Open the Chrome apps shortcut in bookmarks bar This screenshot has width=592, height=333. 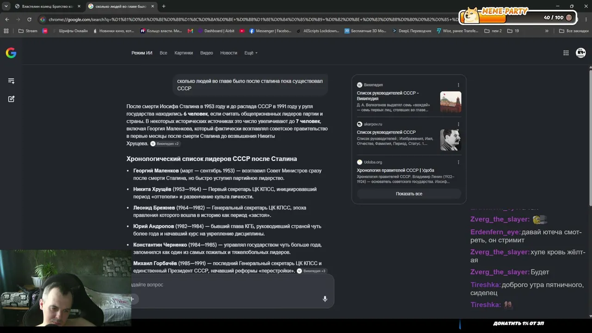(x=6, y=31)
